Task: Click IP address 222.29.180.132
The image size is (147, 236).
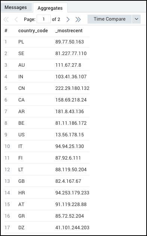Action: tap(72, 88)
